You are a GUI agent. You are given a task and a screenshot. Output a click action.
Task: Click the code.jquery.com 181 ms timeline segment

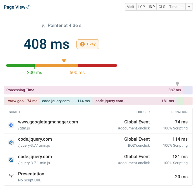point(135,101)
